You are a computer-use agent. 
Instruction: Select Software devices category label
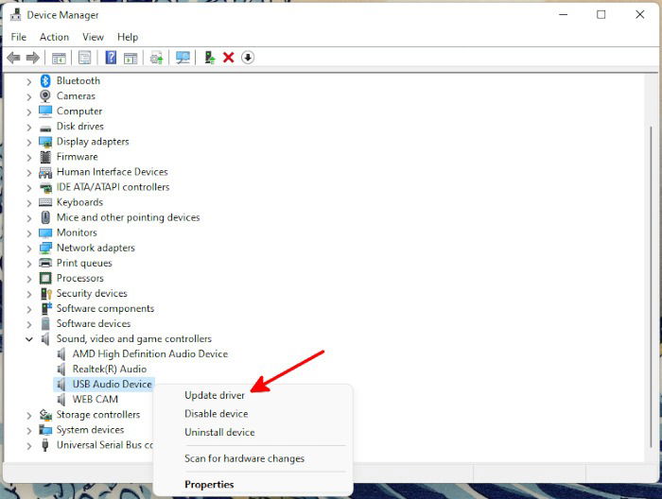point(94,323)
